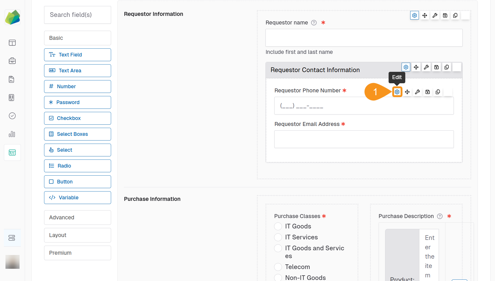Expand the Premium components section
The image size is (495, 281).
[77, 253]
